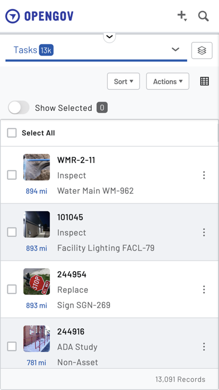Viewport: 219px width, 390px height.
Task: Open three-dot menu for task 244916
Action: tap(204, 346)
